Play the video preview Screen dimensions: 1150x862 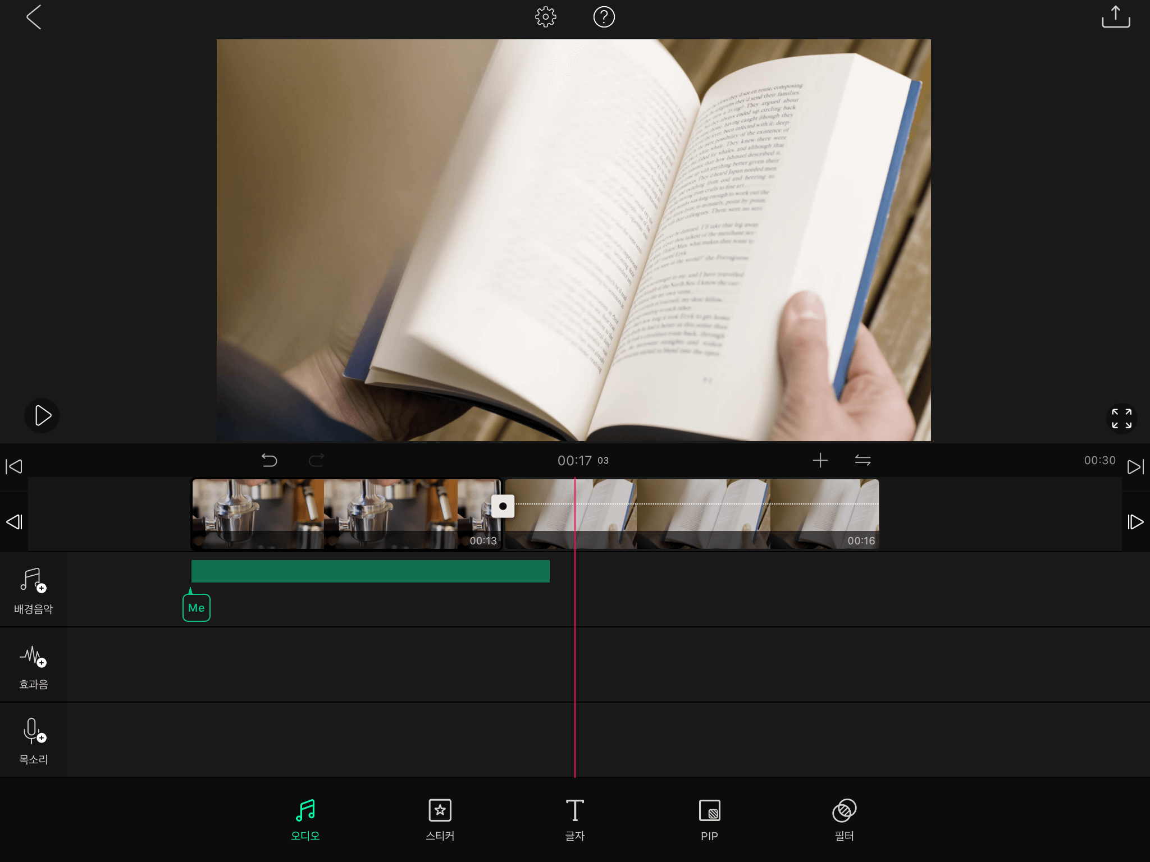(42, 416)
